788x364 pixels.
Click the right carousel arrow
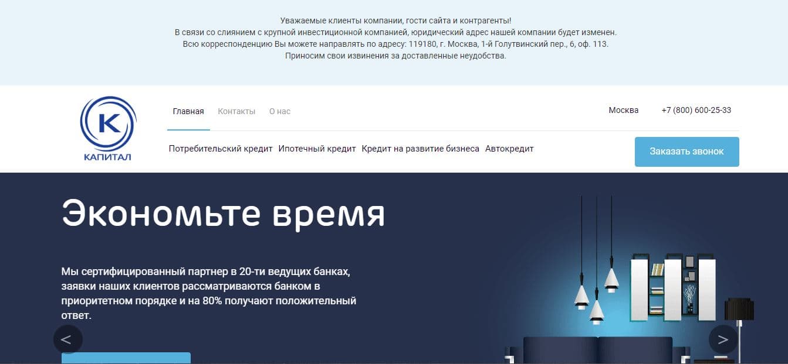(x=722, y=339)
